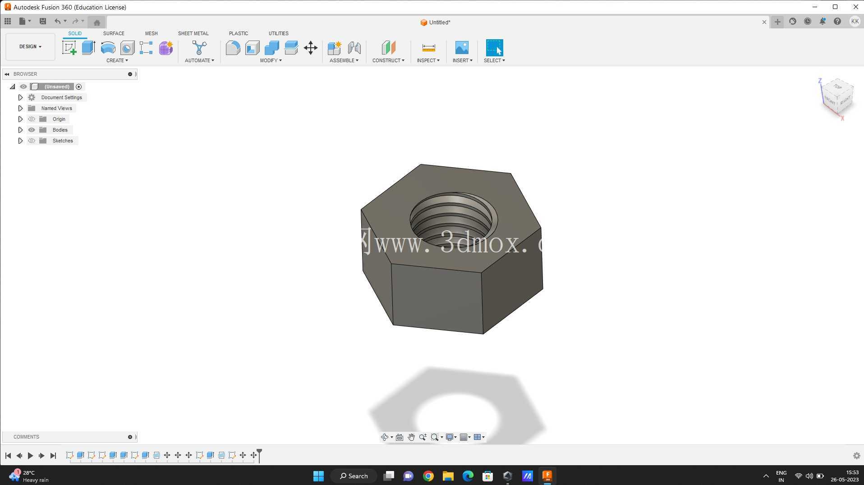The width and height of the screenshot is (864, 485).
Task: Jump to the timeline beginning
Action: (x=8, y=456)
